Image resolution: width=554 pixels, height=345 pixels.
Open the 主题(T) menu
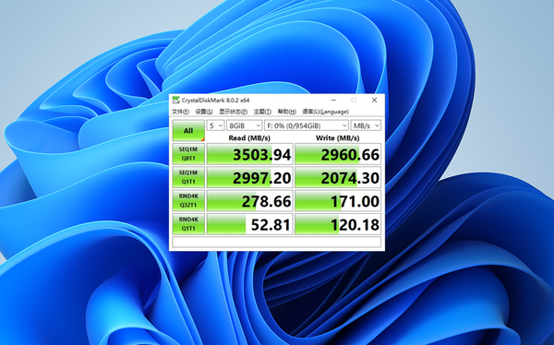tap(262, 112)
